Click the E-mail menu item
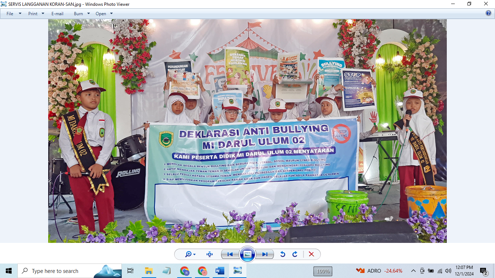This screenshot has height=278, width=495. pos(57,14)
